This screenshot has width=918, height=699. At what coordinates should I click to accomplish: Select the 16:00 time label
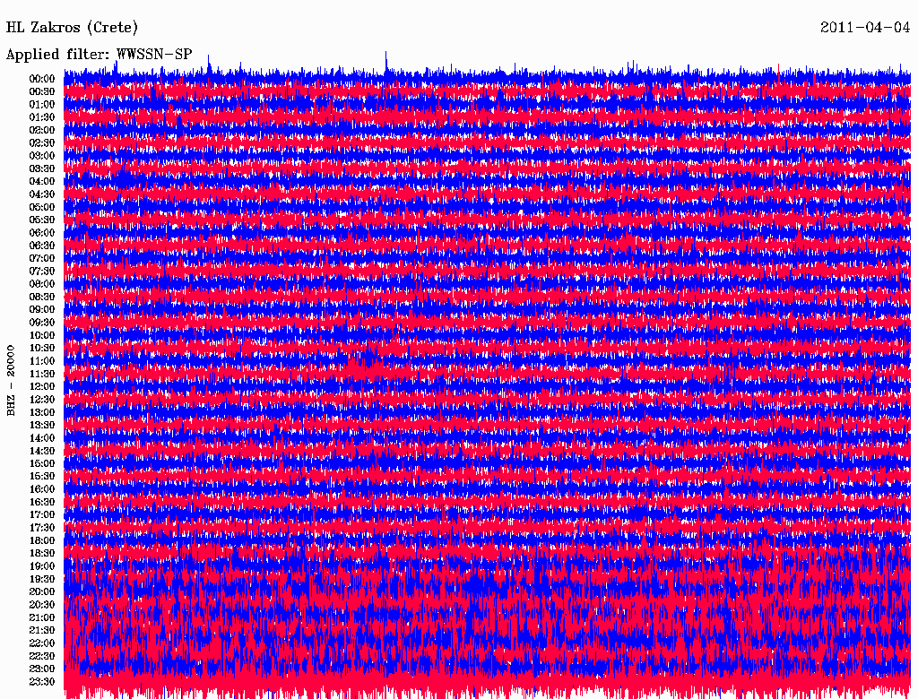[x=41, y=489]
